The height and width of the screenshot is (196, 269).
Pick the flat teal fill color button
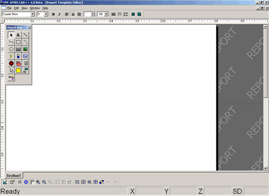133,14
